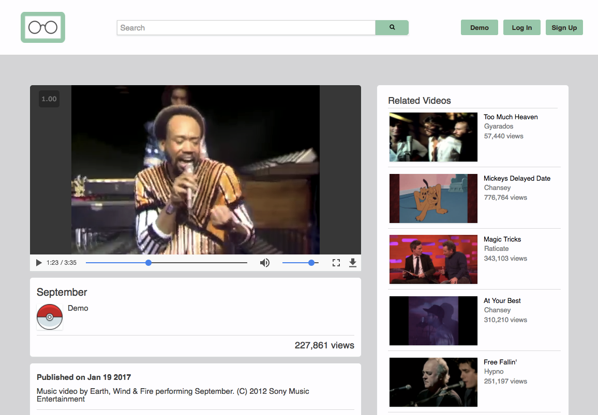Viewport: 598px width, 415px height.
Task: Open the Hypno channel name
Action: [494, 372]
